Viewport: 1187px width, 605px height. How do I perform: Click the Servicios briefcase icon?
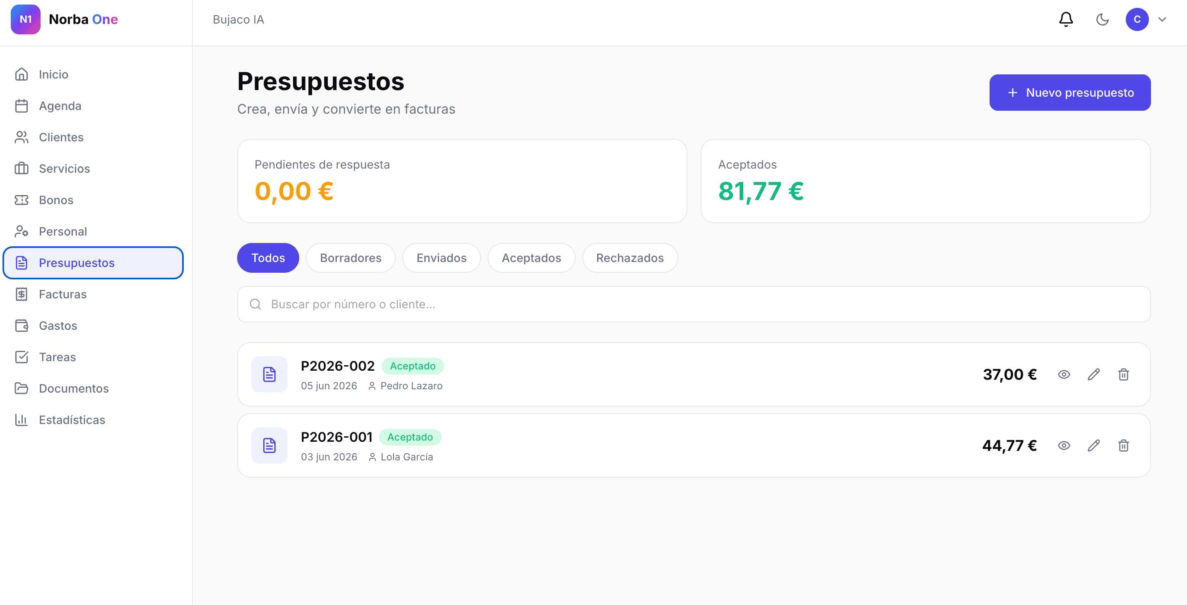(21, 168)
